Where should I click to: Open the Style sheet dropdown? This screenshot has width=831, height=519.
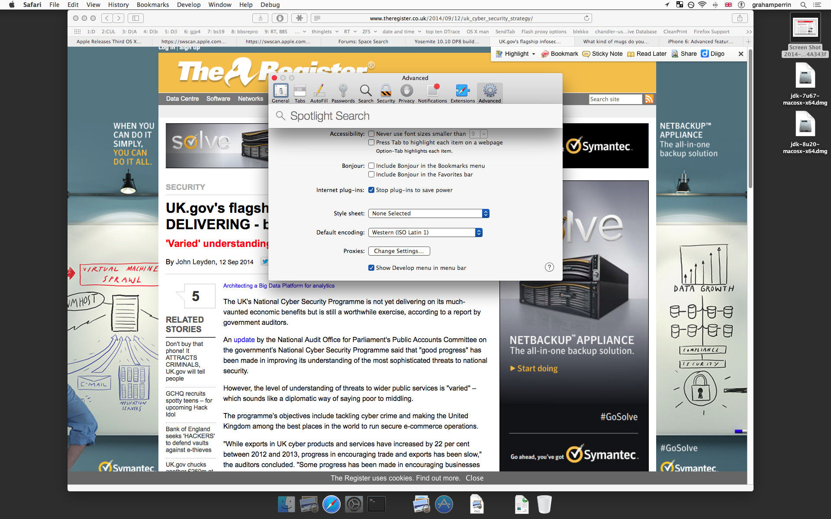428,213
